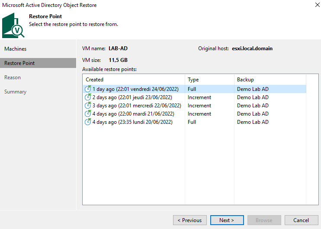This screenshot has height=229, width=321.
Task: Click the Browse button
Action: pyautogui.click(x=264, y=220)
